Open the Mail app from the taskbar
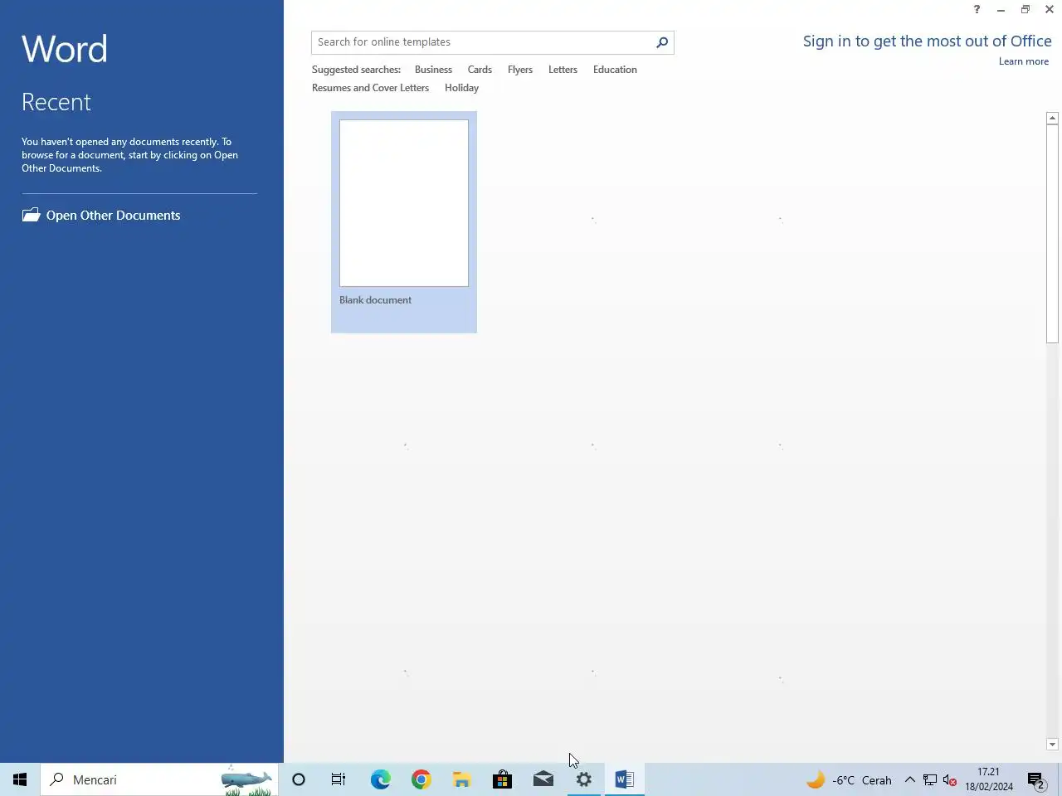 click(543, 779)
